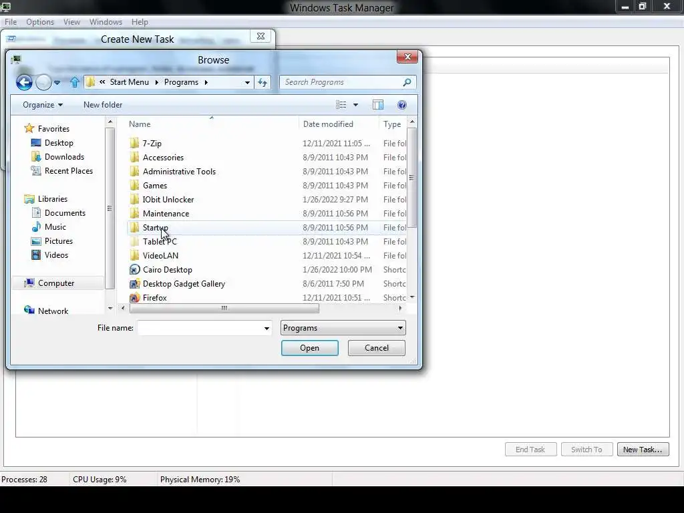The width and height of the screenshot is (684, 513).
Task: Click the 1/26/2022 9:27 PM date cell
Action: tap(335, 199)
